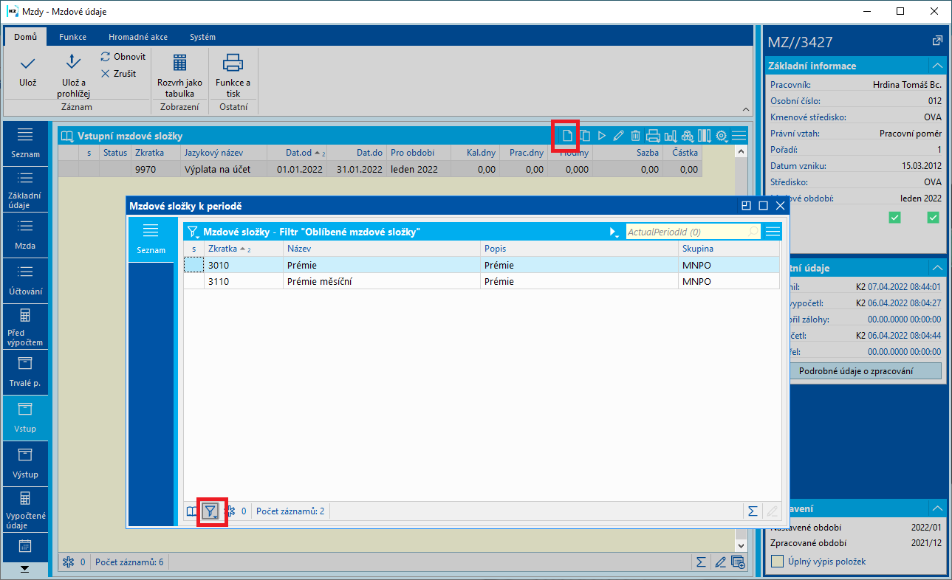Open the columns setup dropdown icon

(704, 136)
